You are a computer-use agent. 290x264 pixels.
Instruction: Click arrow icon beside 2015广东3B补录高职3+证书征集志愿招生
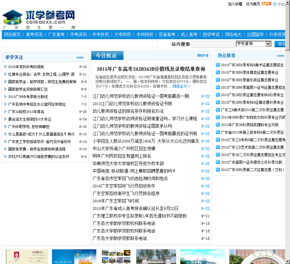tap(218, 87)
